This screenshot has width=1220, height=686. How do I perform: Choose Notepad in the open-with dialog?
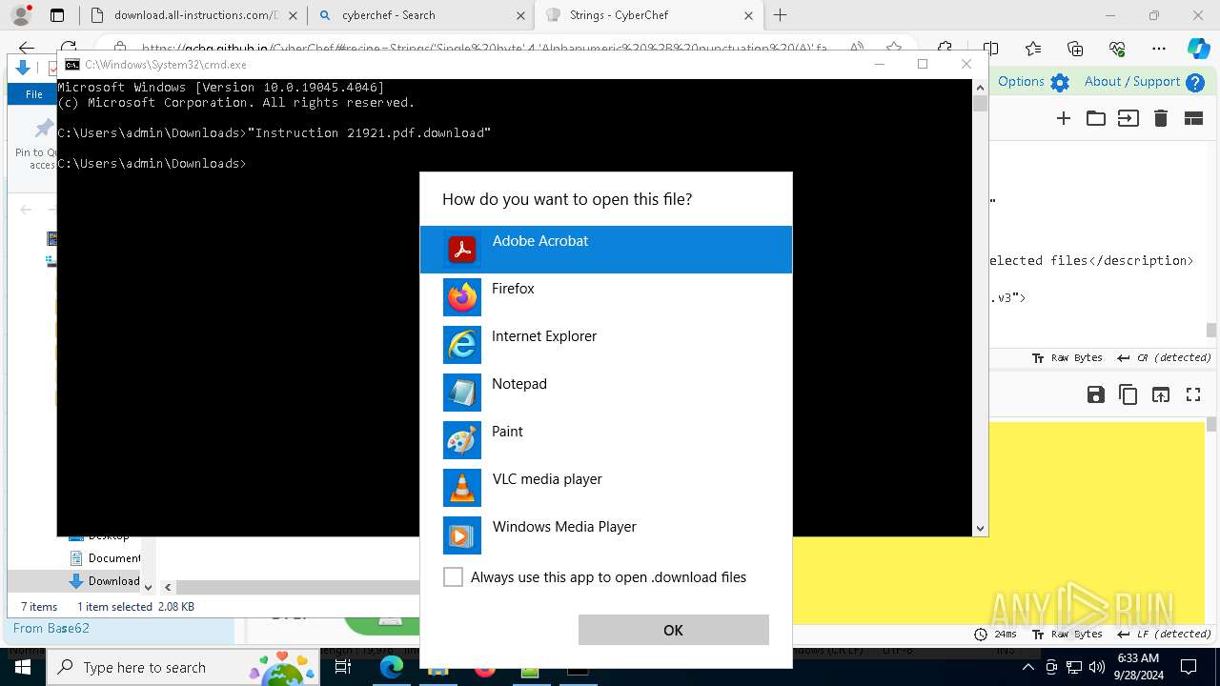point(606,393)
